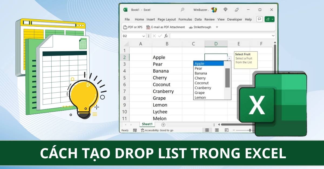
Task: Open the search magnifier in the title bar
Action: 183,10
